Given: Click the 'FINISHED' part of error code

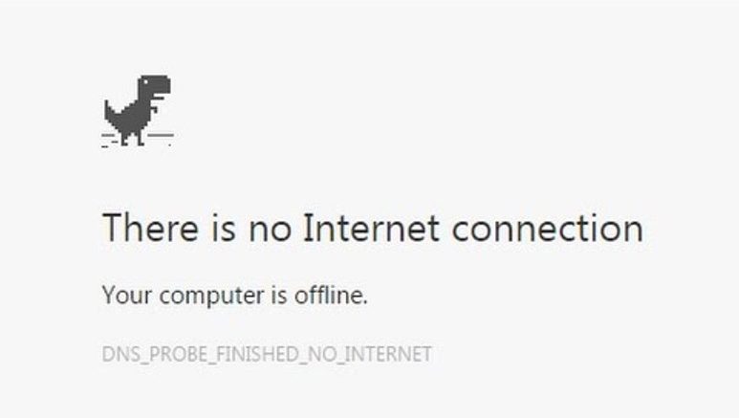Looking at the screenshot, I should [x=258, y=354].
